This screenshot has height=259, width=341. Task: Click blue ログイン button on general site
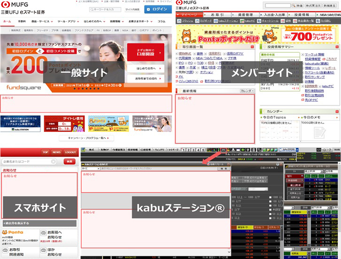tap(158, 9)
